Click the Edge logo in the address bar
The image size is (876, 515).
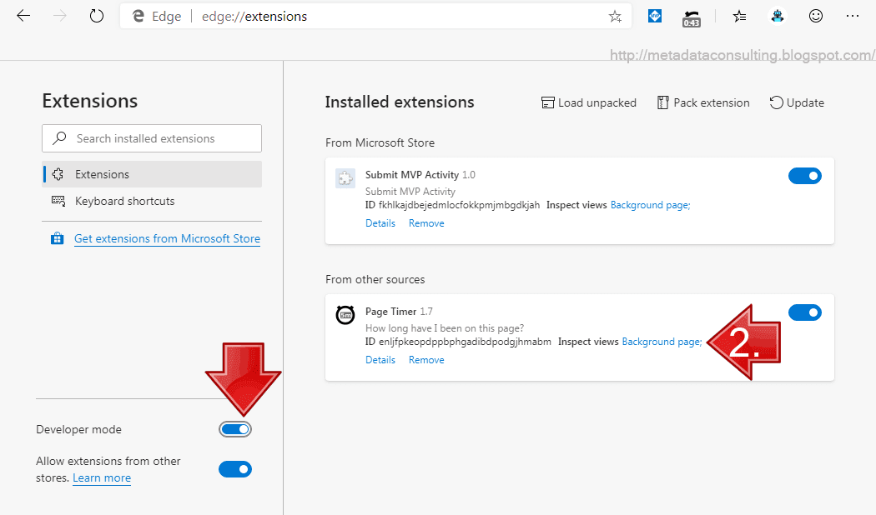pos(138,16)
